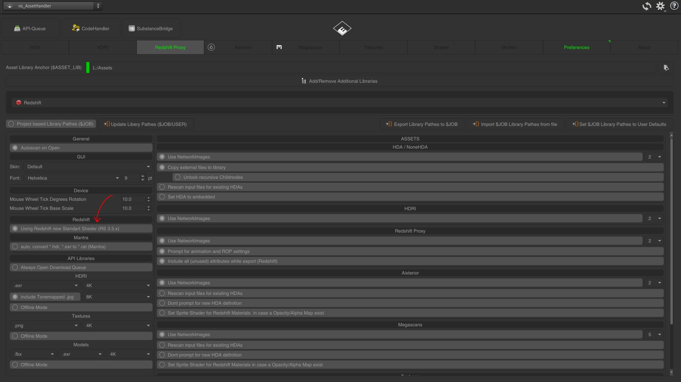
Task: Click the Asset Library path field
Action: coord(372,68)
